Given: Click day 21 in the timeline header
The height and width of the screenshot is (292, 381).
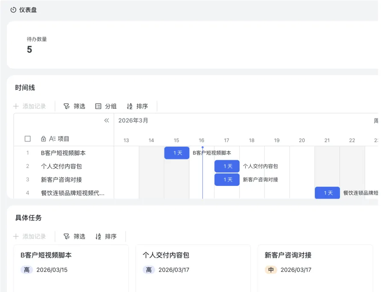Looking at the screenshot, I should (x=327, y=140).
